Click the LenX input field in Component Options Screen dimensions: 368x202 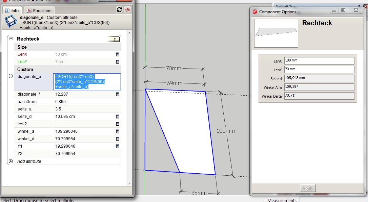[319, 60]
